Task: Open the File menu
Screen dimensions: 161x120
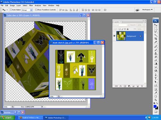Action: (2, 5)
